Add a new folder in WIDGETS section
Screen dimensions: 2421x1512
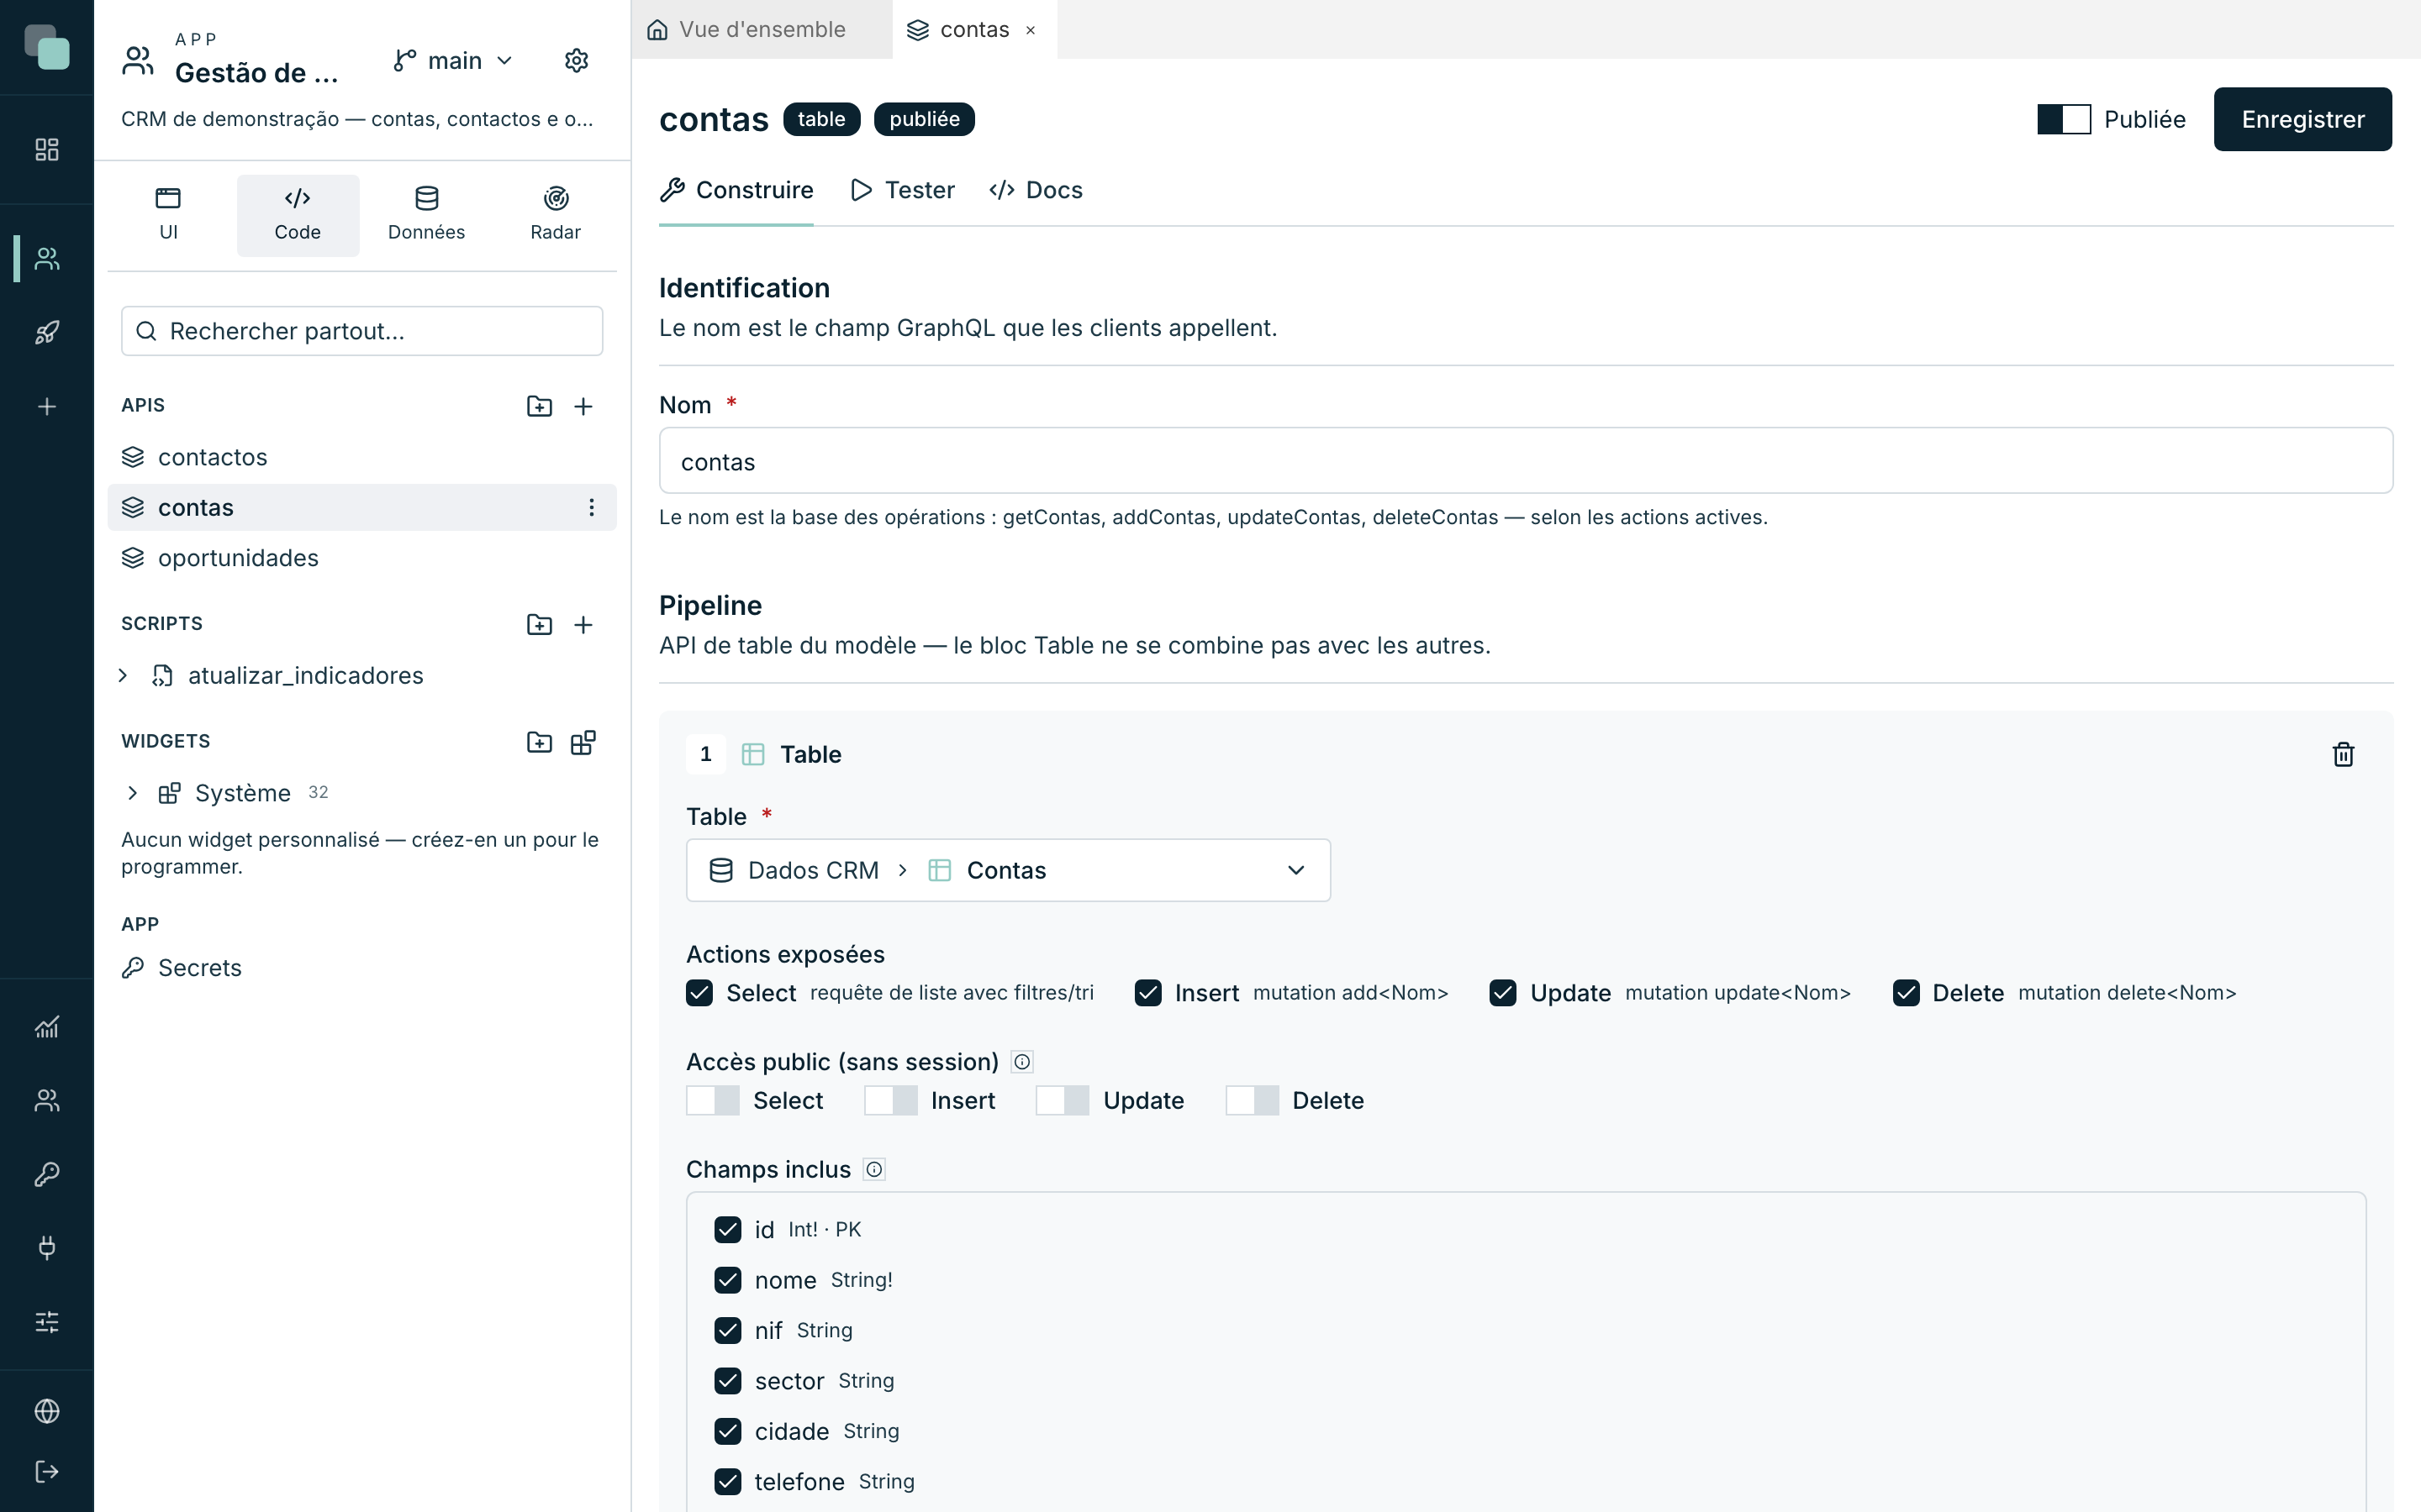pyautogui.click(x=539, y=742)
